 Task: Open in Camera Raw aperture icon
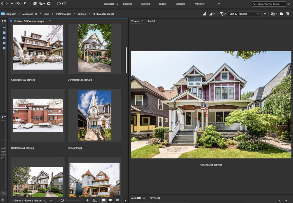(49, 4)
